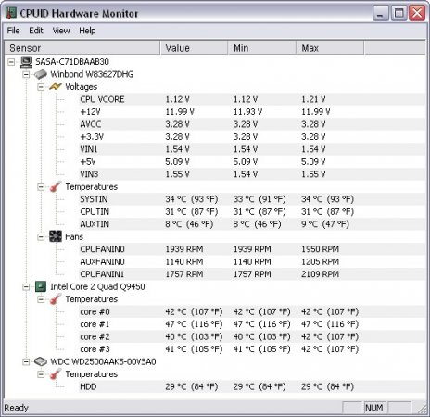Open the Help menu
Image resolution: width=430 pixels, height=417 pixels.
[87, 31]
